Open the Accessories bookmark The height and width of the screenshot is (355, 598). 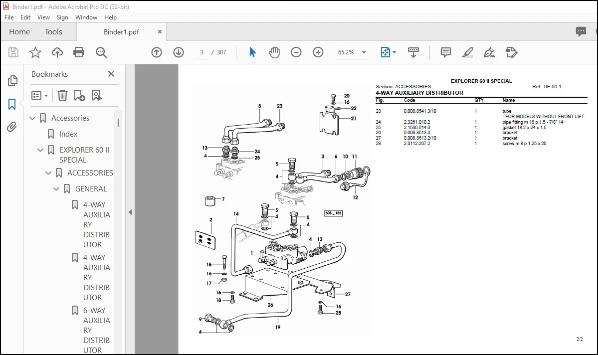point(70,118)
